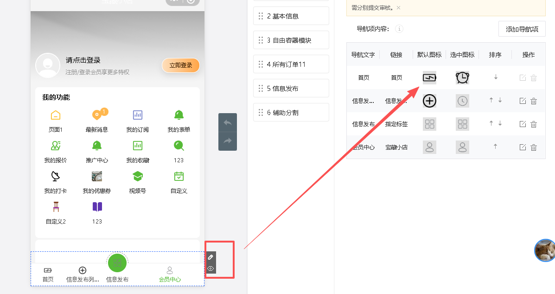Edit the 信息发... navigation row

tap(523, 101)
